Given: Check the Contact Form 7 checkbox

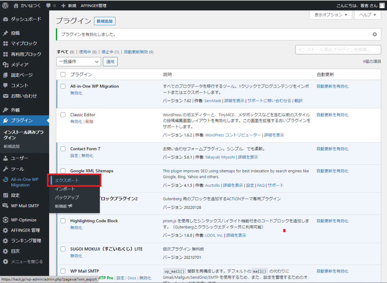Looking at the screenshot, I should point(63,149).
